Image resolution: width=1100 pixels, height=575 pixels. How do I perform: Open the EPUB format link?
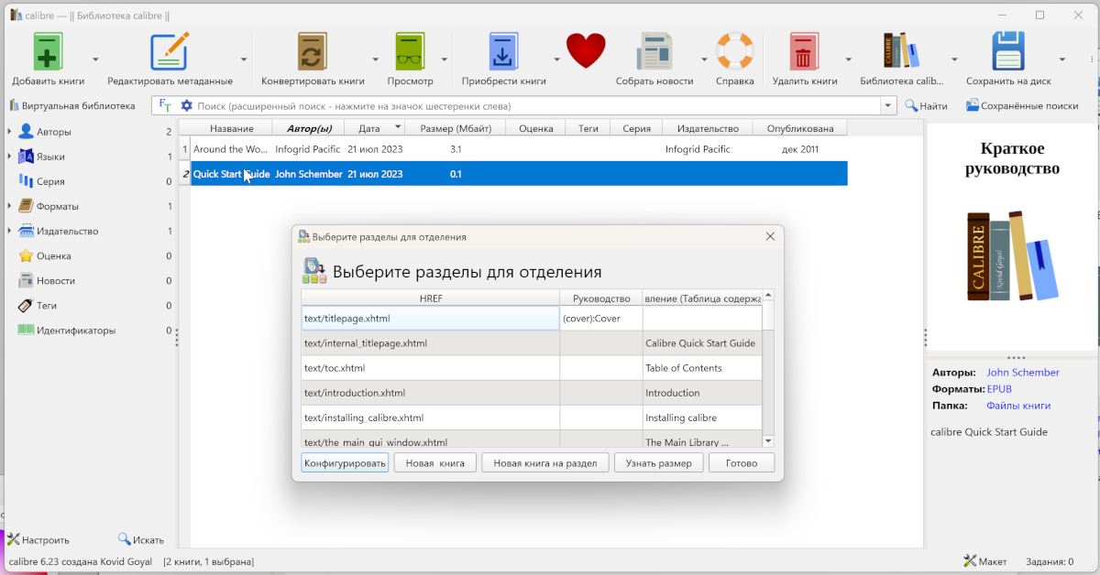[999, 389]
